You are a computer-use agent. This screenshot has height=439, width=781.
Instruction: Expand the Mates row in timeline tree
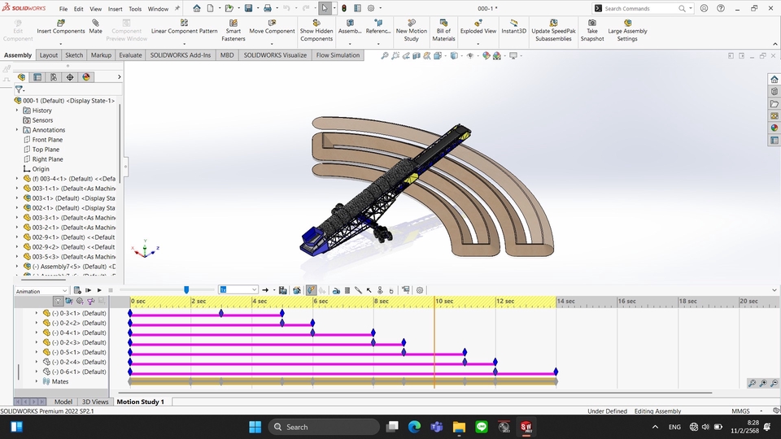37,381
